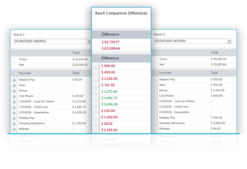This screenshot has height=169, width=247.
Task: Click the $ 230.00 difference value
Action: (108, 111)
